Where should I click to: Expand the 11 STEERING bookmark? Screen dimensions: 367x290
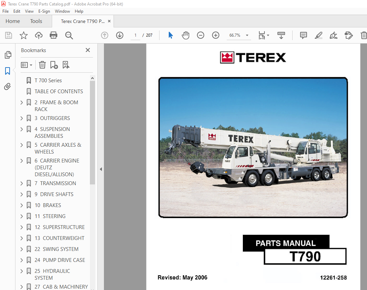22,216
